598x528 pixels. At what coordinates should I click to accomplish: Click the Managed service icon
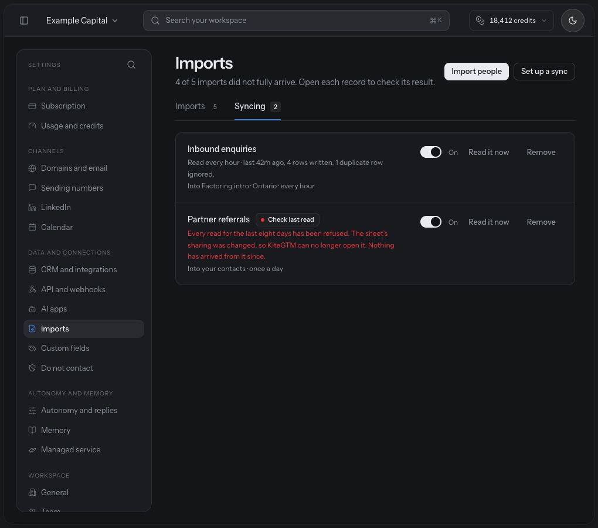point(32,450)
